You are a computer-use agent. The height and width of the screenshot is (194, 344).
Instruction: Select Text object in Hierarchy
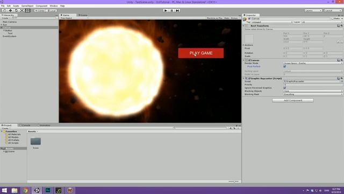(x=10, y=33)
